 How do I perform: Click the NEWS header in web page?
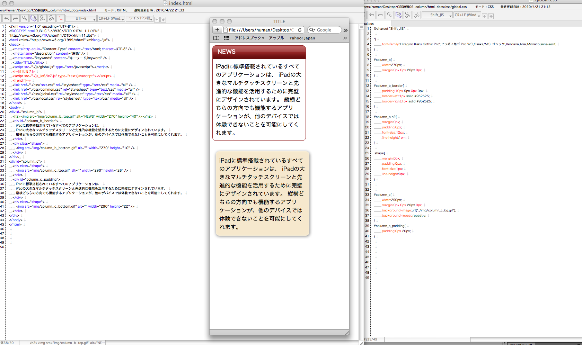point(259,52)
